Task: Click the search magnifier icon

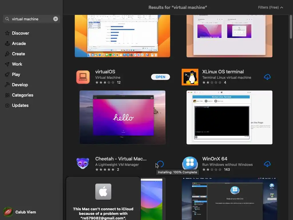Action: [7, 19]
